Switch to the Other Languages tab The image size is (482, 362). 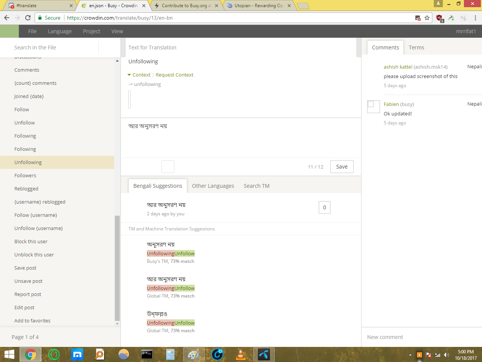click(213, 186)
